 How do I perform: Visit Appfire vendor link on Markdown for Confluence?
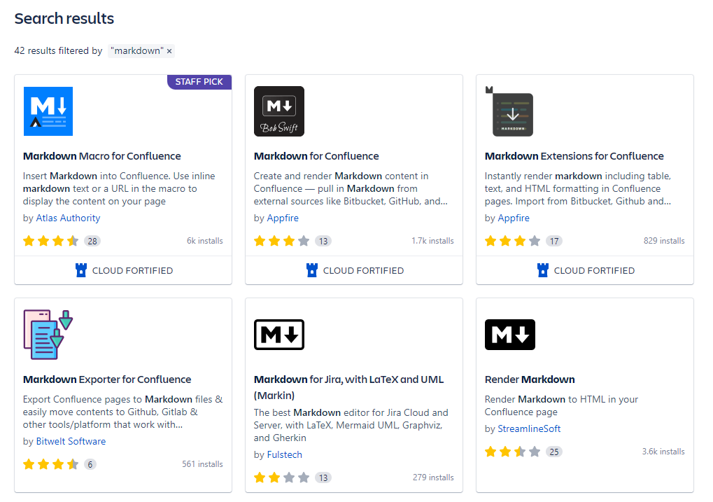pos(283,218)
